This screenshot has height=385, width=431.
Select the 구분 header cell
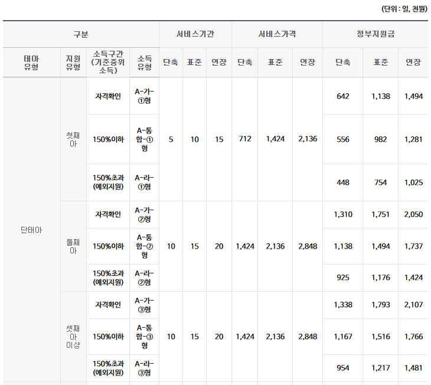click(81, 34)
